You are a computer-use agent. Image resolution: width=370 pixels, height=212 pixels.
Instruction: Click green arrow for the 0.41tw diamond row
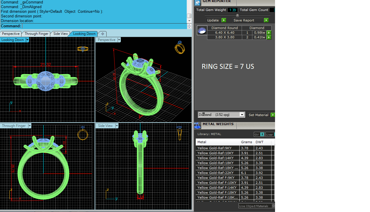coord(269,37)
